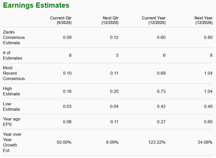Viewport: 216px width, 158px height.
Task: Select the Current Qtr (9/2025) column header
Action: (x=61, y=20)
